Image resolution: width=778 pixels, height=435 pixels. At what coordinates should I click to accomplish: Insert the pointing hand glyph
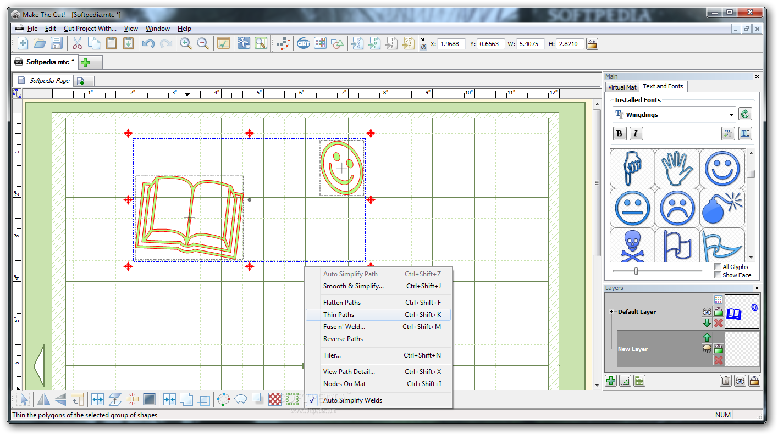click(x=632, y=168)
